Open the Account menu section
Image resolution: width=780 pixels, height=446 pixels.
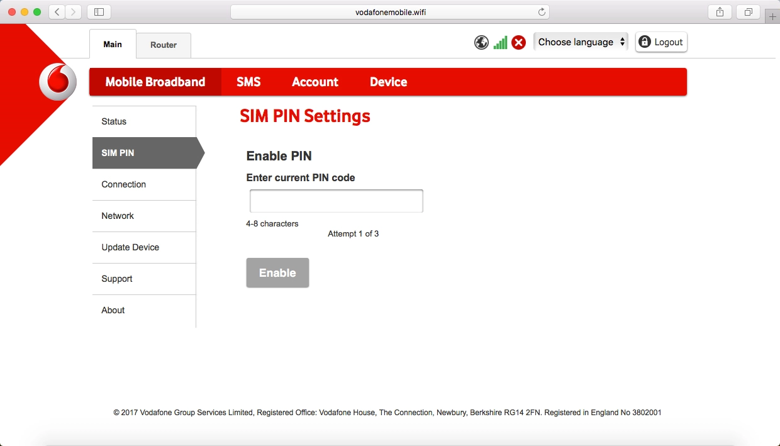click(x=315, y=82)
